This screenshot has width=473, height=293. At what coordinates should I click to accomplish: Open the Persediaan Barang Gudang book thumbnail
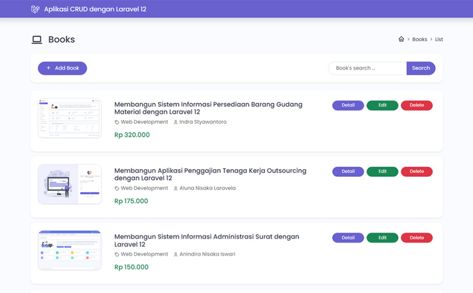(x=70, y=118)
